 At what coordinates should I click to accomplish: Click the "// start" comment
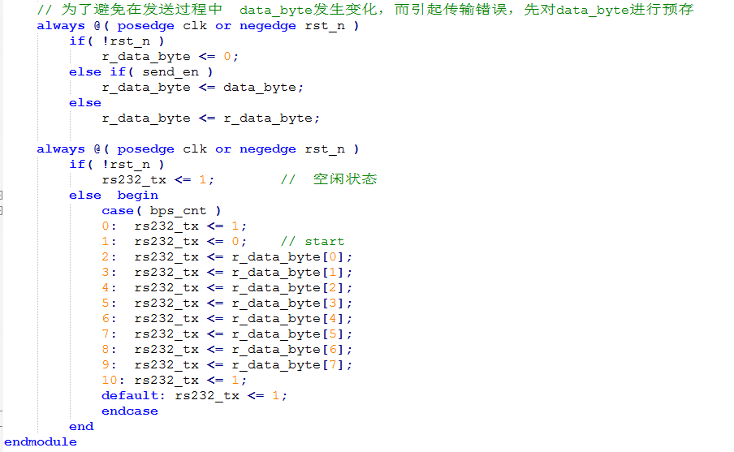click(313, 242)
